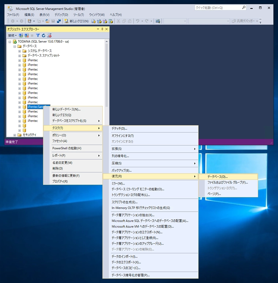Open the ヘルプ(H) menu
This screenshot has height=283, width=278.
click(116, 15)
